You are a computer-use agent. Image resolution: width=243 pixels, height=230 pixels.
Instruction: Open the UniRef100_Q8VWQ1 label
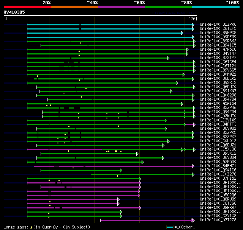[x=218, y=129]
